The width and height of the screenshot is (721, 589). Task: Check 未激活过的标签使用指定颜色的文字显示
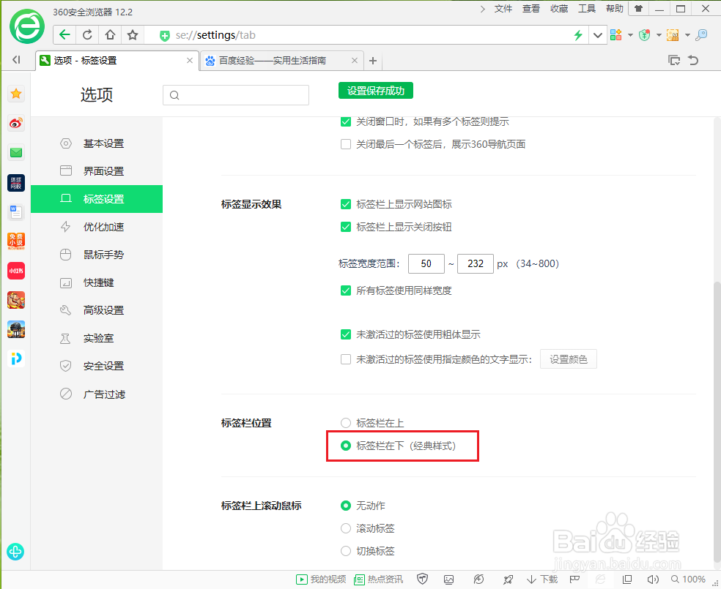point(345,359)
